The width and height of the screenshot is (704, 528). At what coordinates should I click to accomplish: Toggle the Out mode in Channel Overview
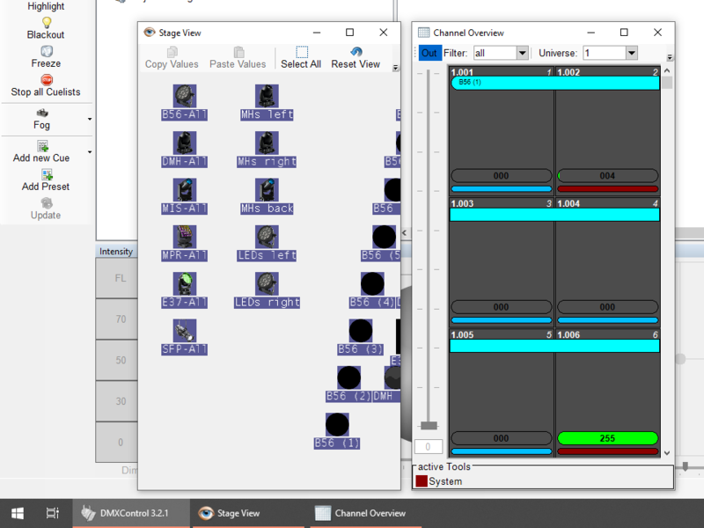coord(429,53)
